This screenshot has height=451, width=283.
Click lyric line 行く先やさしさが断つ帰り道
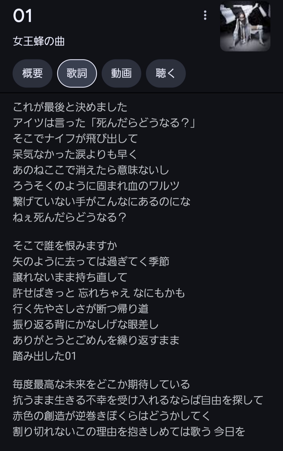[81, 309]
